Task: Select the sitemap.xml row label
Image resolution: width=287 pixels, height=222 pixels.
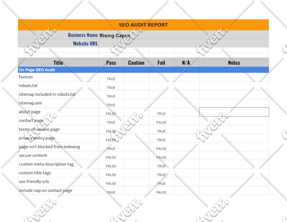Action: click(x=58, y=103)
